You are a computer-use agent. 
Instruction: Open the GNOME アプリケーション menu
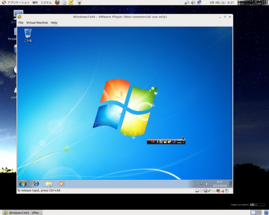[18, 3]
